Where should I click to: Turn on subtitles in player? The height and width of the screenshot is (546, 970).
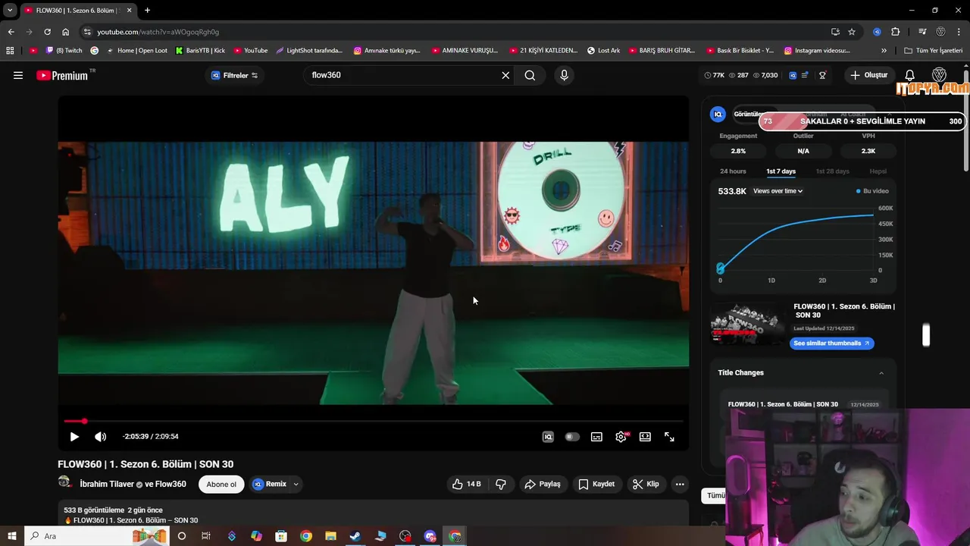596,437
